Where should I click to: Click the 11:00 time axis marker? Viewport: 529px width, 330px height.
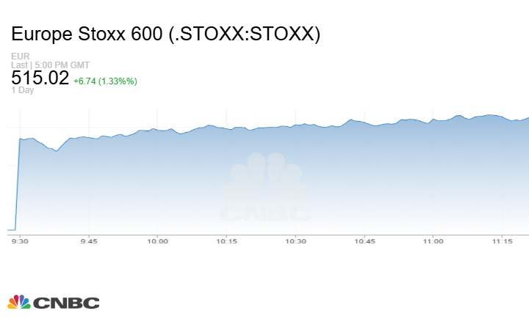(433, 241)
